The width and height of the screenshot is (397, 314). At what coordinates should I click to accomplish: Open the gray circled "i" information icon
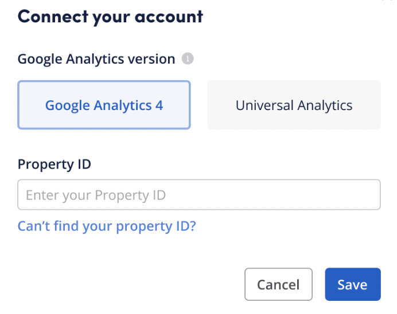click(x=188, y=58)
